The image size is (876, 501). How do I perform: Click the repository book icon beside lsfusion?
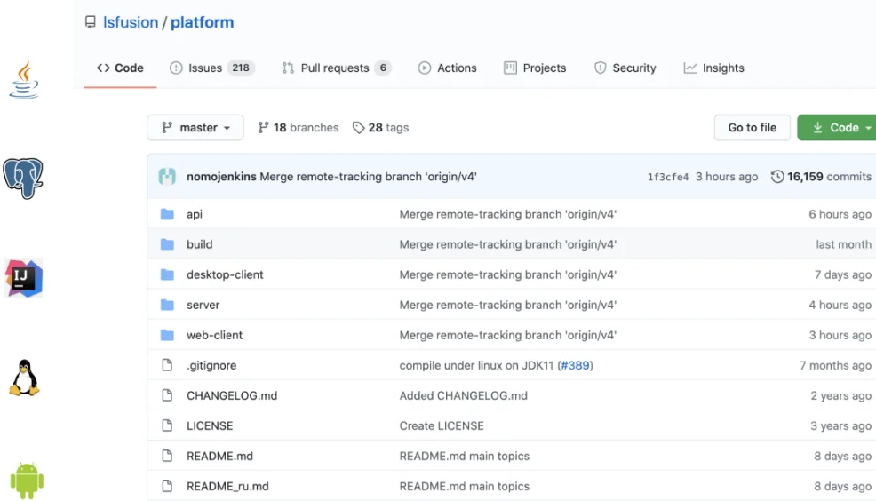point(90,22)
